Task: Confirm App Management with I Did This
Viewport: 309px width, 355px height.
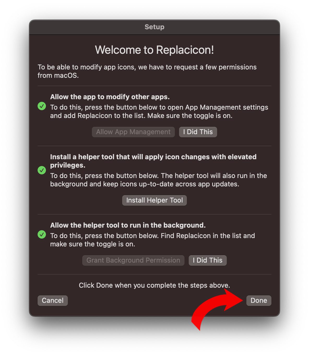Action: tap(198, 132)
